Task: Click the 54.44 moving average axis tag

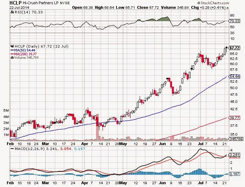Action: click(x=234, y=76)
